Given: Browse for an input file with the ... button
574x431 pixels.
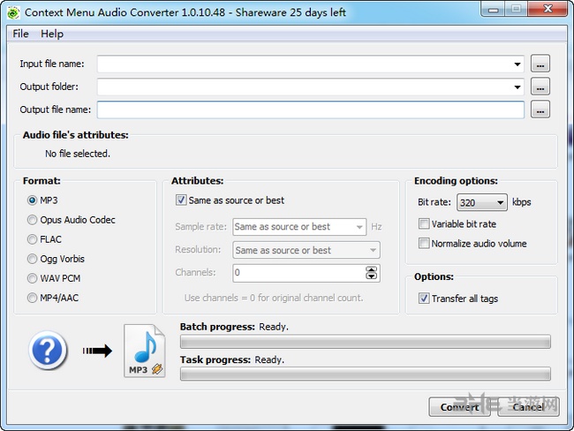Looking at the screenshot, I should 540,64.
